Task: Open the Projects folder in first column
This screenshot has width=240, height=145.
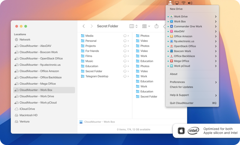Action: (x=90, y=46)
